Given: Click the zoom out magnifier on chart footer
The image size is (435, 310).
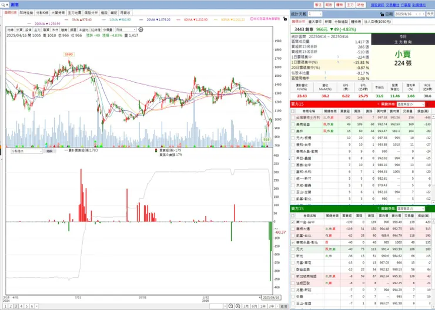Looking at the screenshot, I should coord(230,306).
